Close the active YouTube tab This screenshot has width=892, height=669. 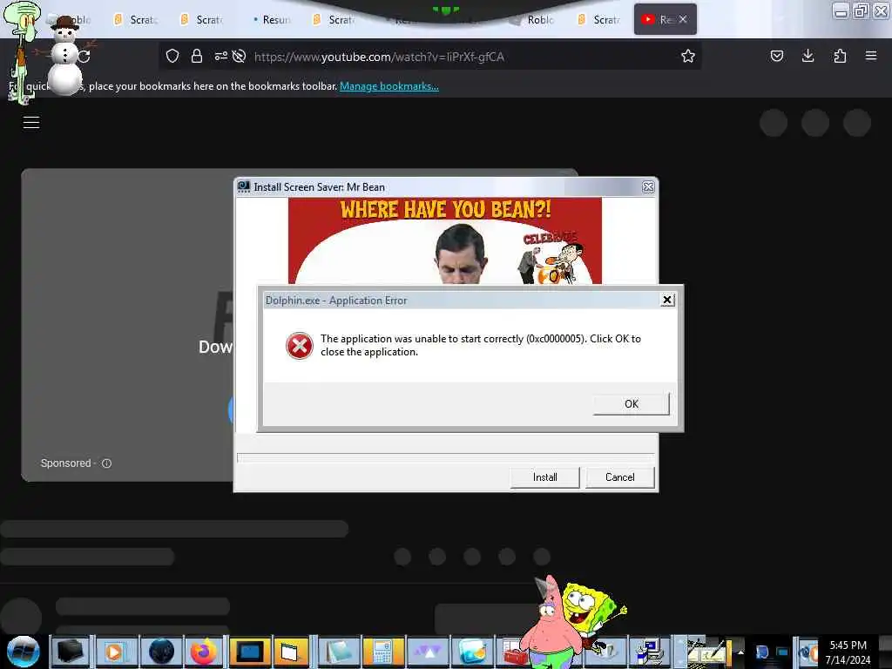(683, 19)
